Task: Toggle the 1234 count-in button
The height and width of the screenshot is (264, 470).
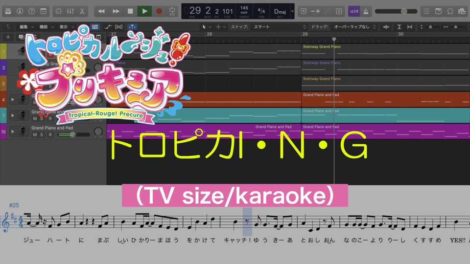Action: tap(354, 11)
